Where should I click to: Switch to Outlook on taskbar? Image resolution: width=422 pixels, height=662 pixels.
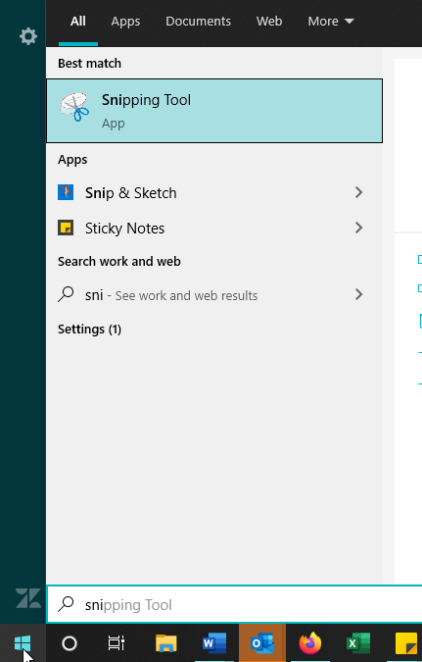[x=262, y=643]
